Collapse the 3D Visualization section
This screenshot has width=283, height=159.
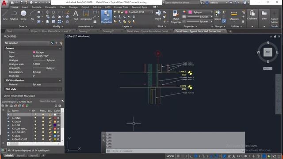[x=60, y=80]
